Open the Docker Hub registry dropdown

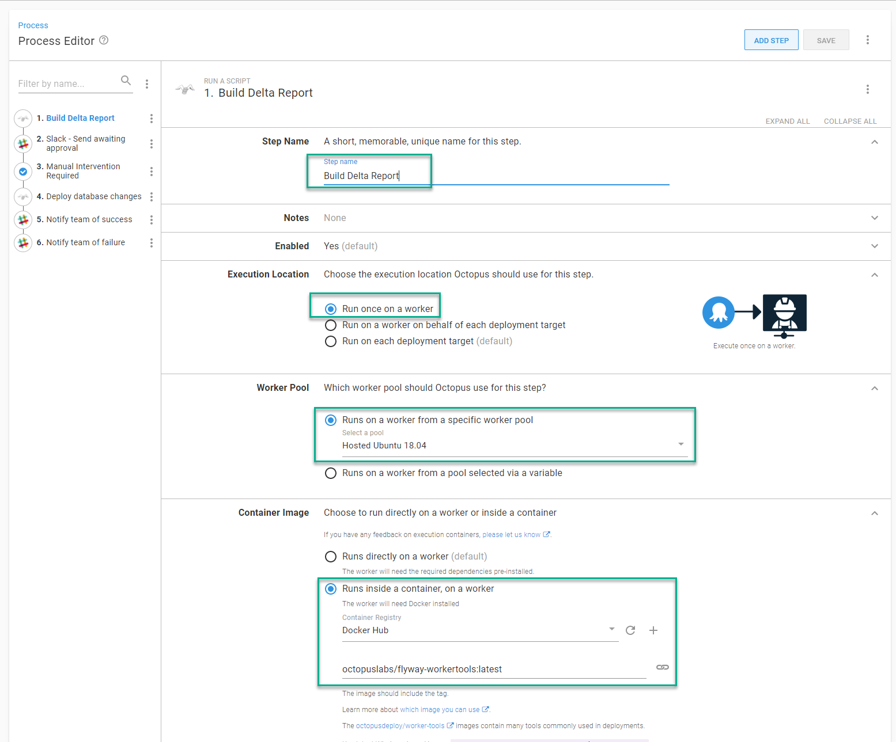610,630
